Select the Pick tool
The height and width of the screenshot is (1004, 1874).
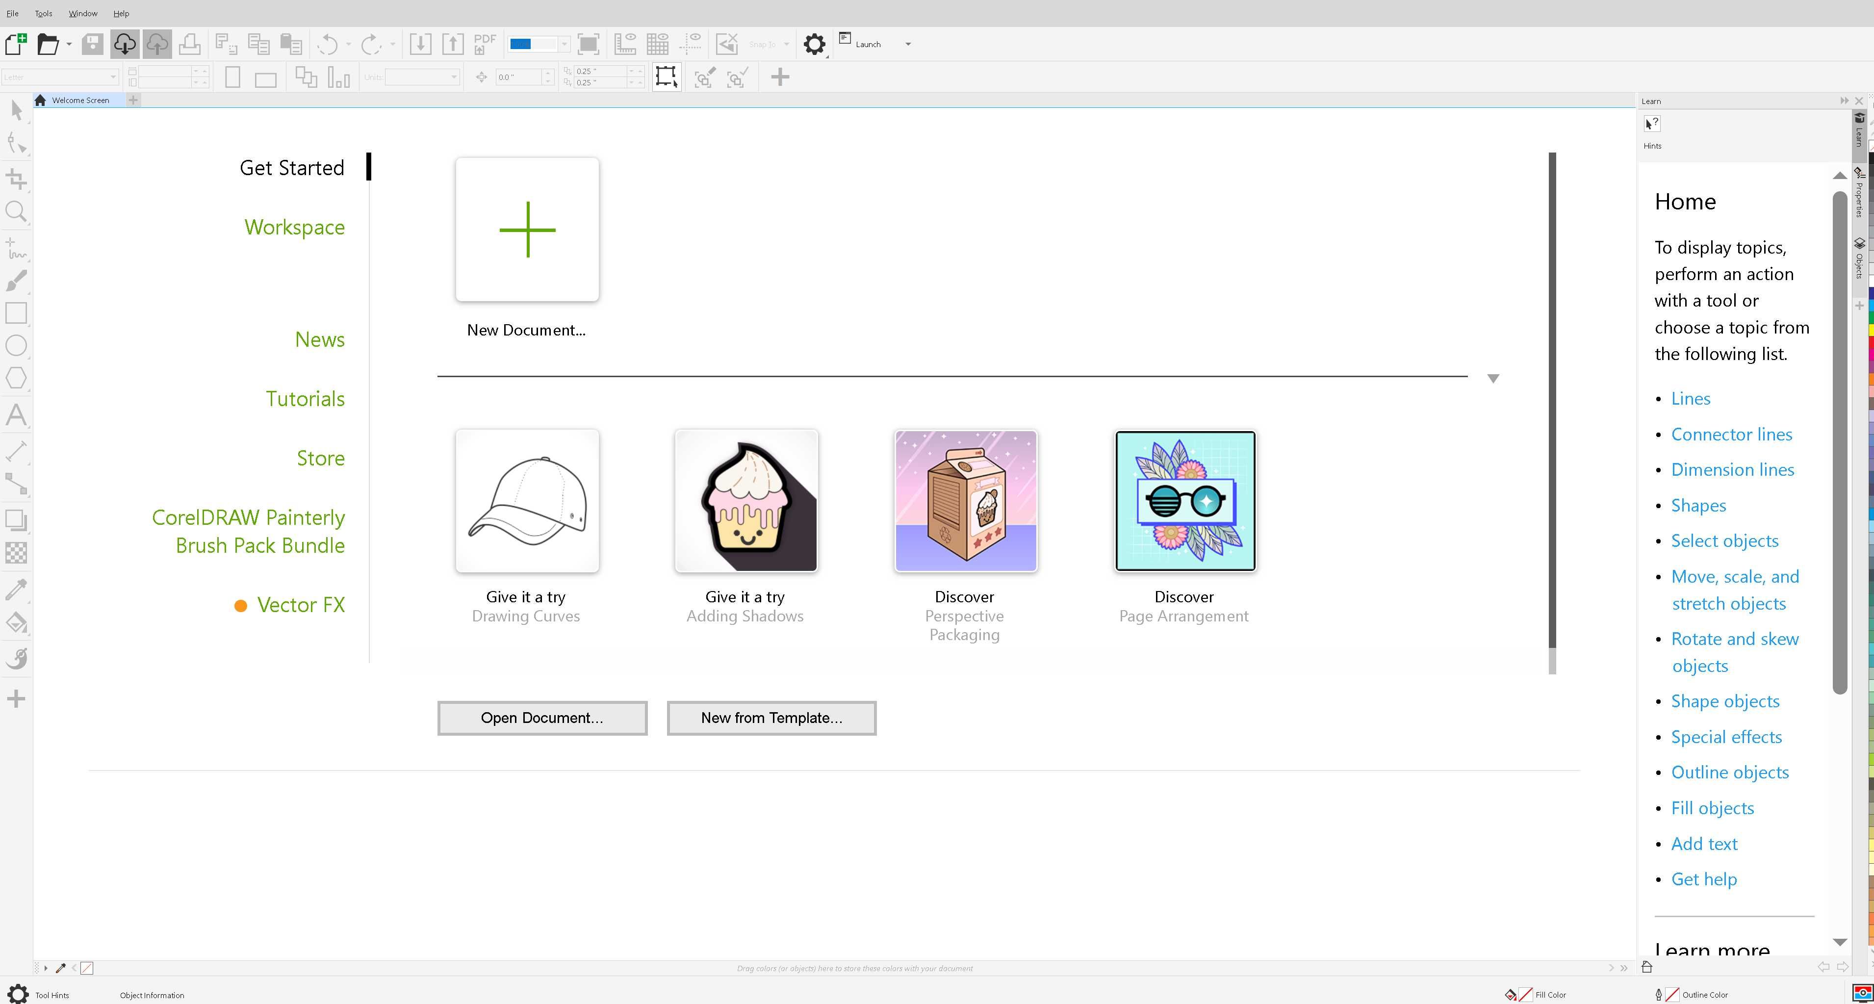(x=17, y=110)
